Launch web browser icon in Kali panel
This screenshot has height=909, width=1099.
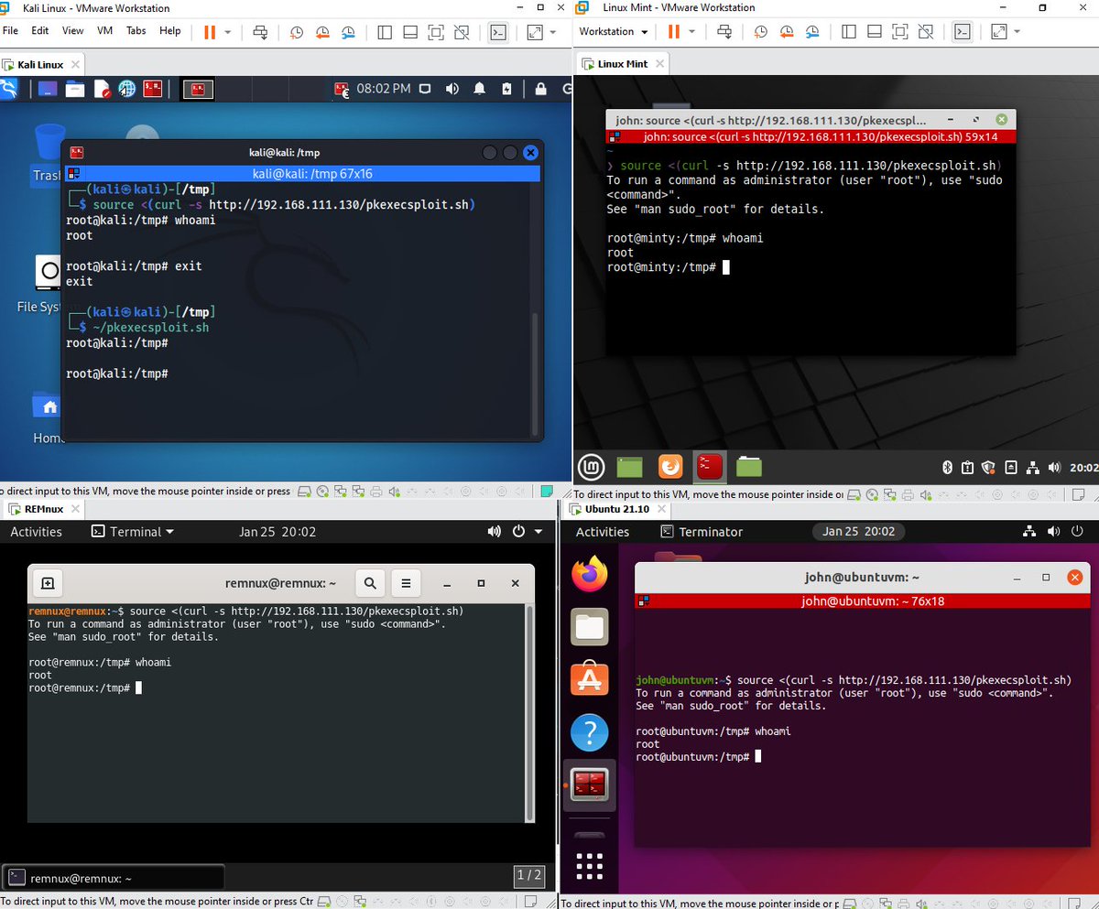126,90
